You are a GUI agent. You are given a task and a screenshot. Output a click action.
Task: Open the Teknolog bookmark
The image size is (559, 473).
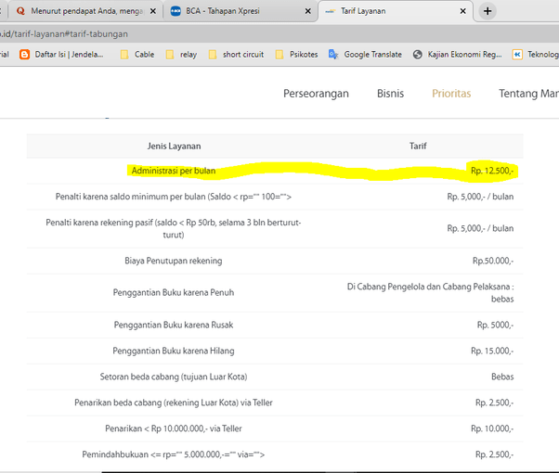535,55
